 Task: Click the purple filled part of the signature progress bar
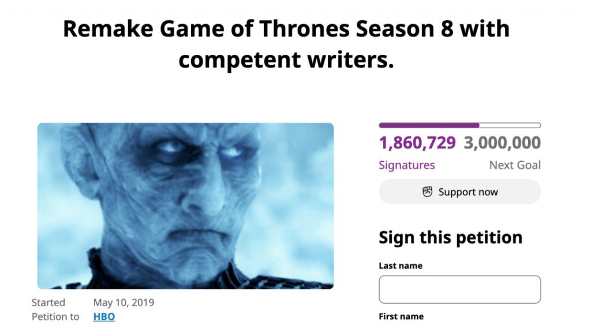429,125
